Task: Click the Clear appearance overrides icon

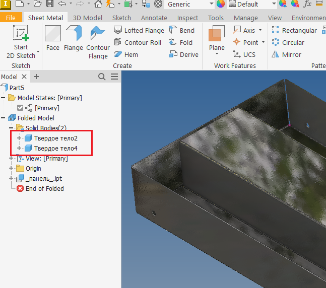Action: pyautogui.click(x=295, y=4)
